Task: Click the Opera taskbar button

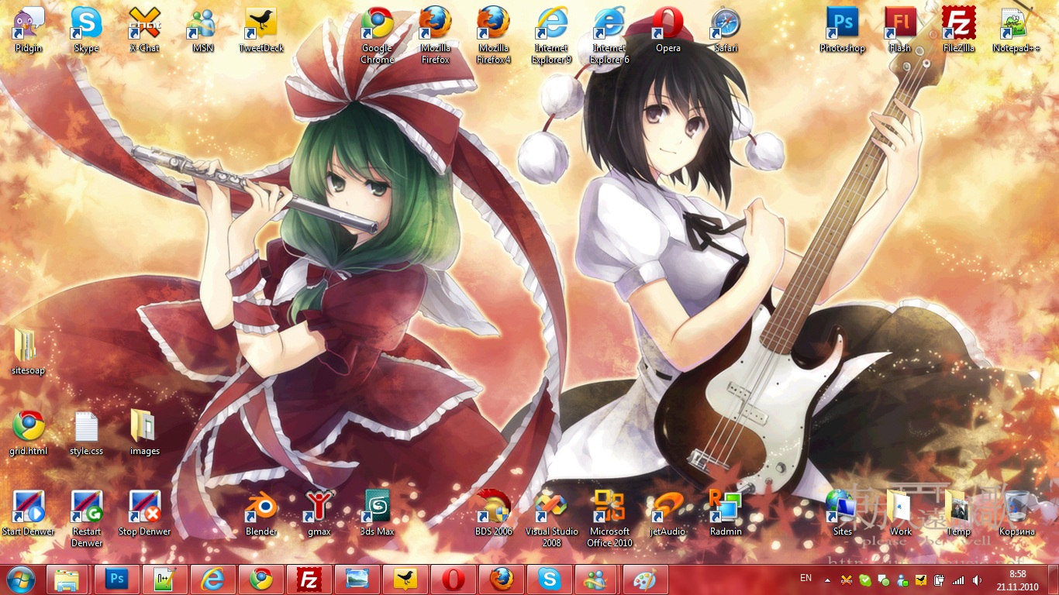Action: coord(454,580)
